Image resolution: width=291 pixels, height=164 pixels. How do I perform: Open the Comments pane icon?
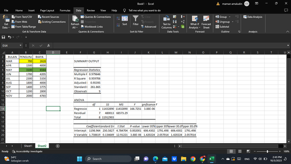pos(286,10)
